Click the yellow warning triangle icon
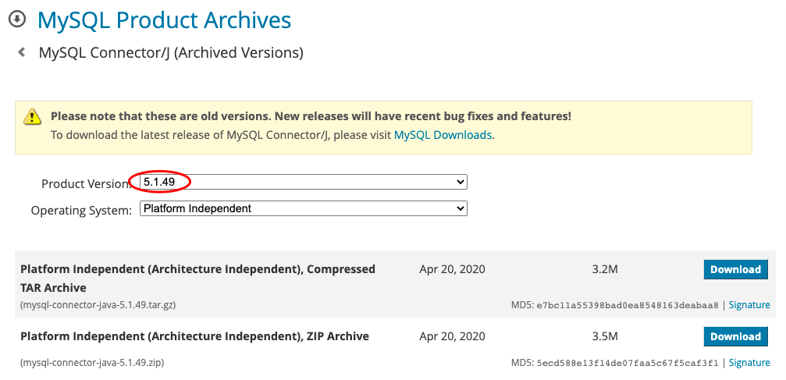This screenshot has height=380, width=786. tap(33, 117)
